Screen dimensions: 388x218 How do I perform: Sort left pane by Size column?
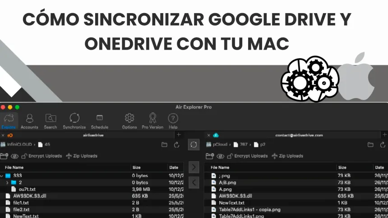(136, 168)
